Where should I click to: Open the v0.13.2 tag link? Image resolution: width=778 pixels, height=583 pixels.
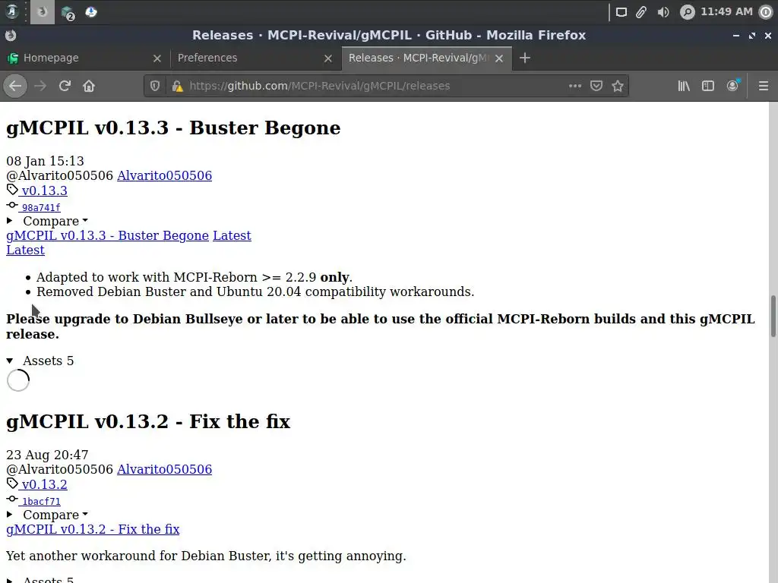click(x=44, y=485)
